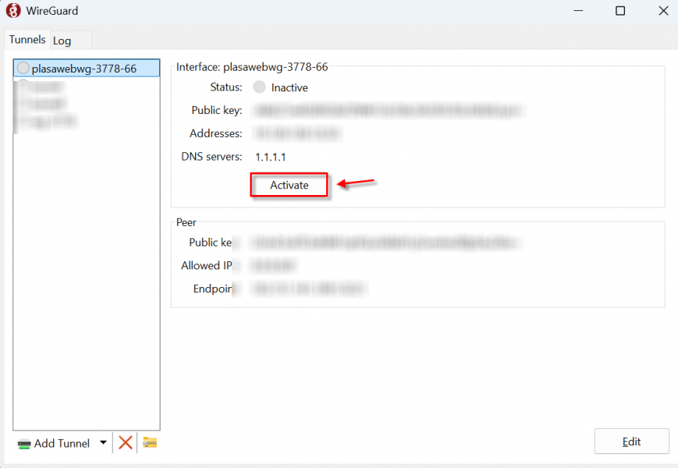This screenshot has height=468, width=678.
Task: Click the DNS servers label
Action: coord(211,157)
